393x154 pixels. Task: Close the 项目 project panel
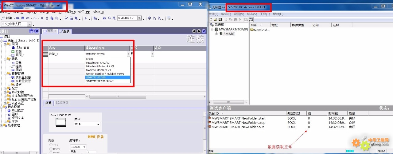pos(37,31)
